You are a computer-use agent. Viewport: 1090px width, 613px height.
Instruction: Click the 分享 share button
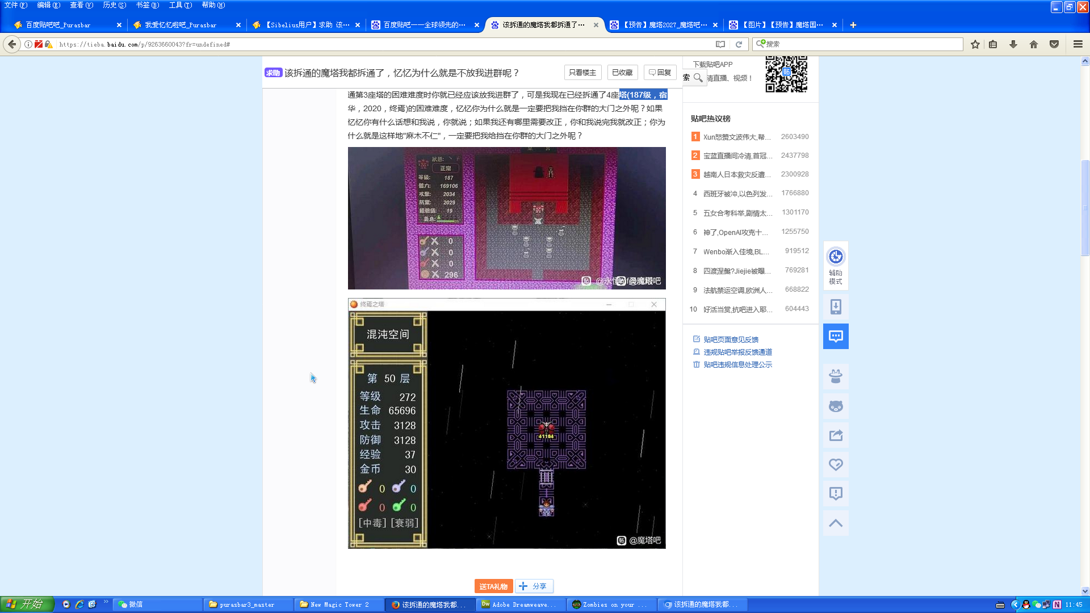coord(534,586)
